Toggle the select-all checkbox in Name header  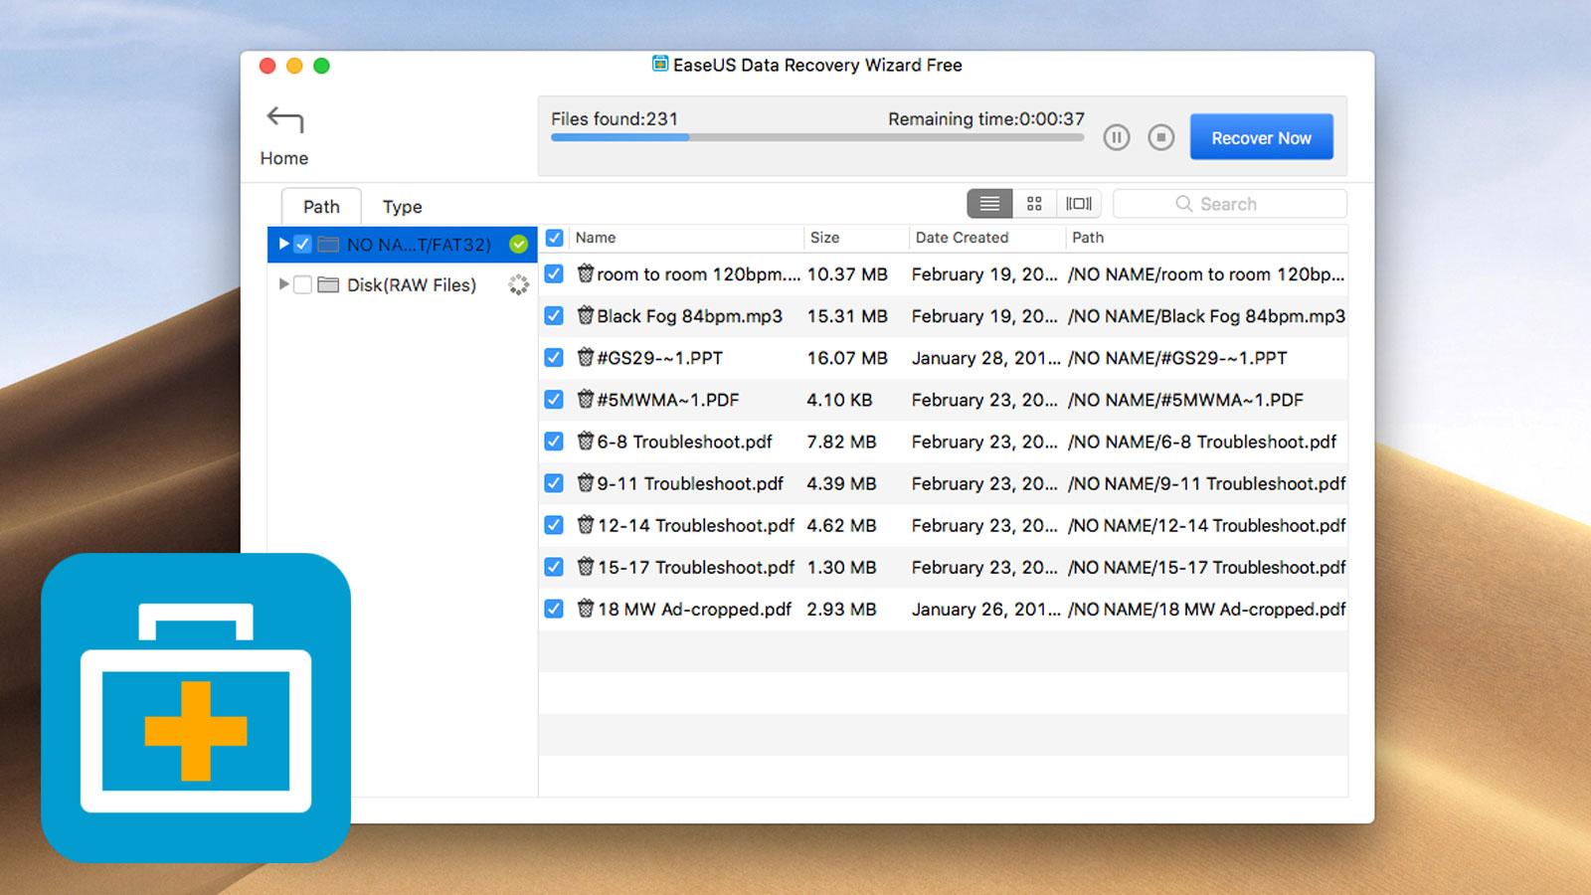point(555,238)
